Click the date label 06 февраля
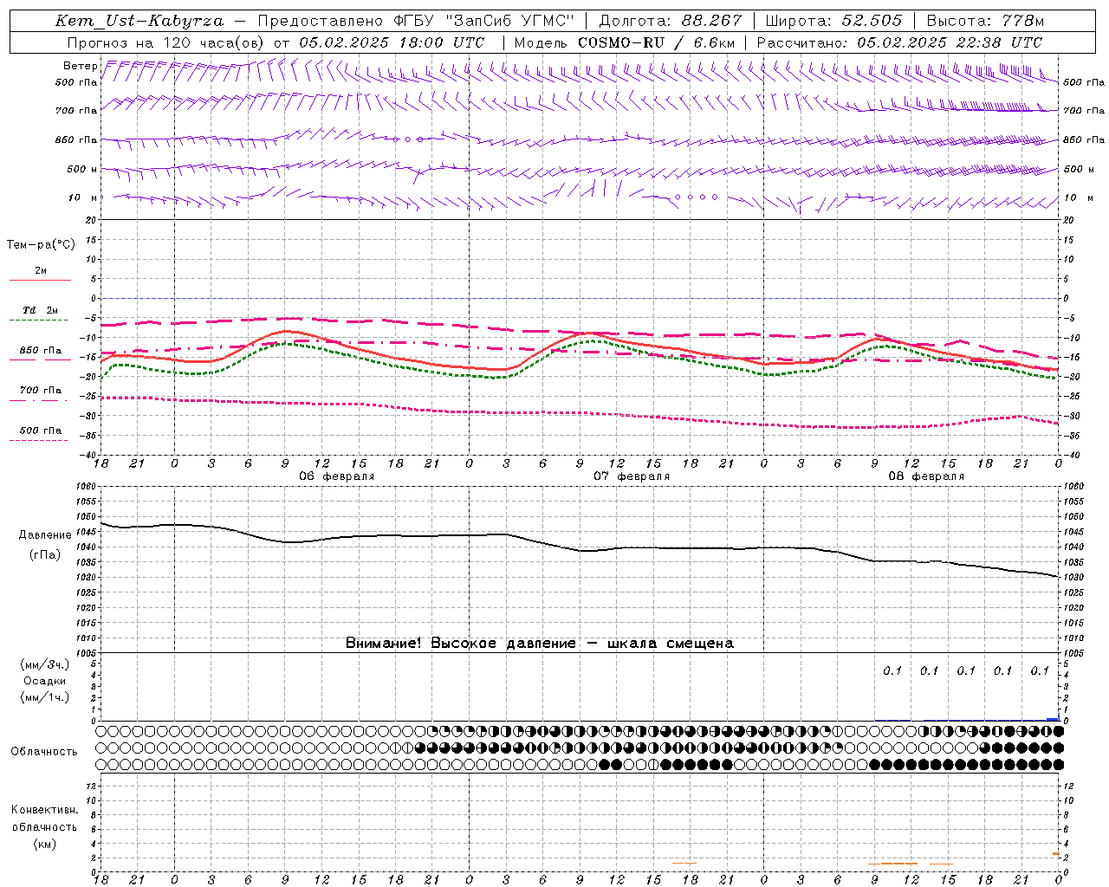The height and width of the screenshot is (887, 1109). click(x=337, y=476)
